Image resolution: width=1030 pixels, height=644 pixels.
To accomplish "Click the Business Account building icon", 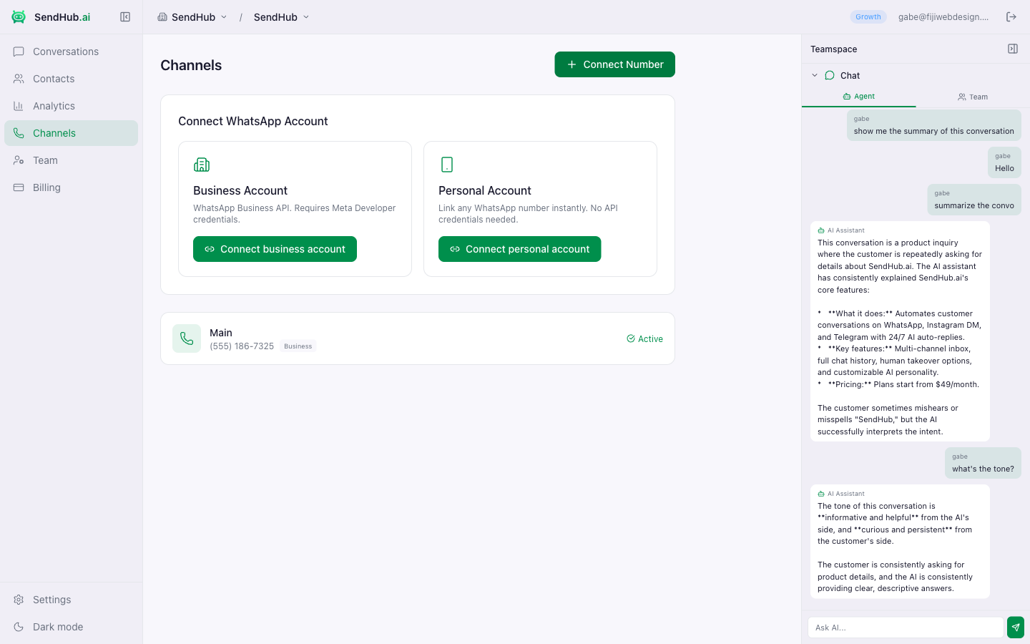I will point(202,165).
